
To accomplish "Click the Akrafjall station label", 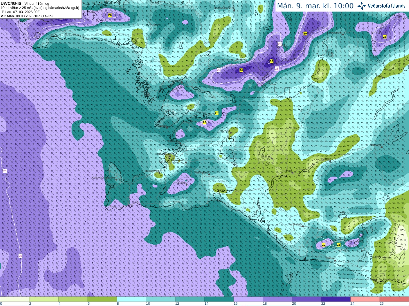I will point(161,126).
